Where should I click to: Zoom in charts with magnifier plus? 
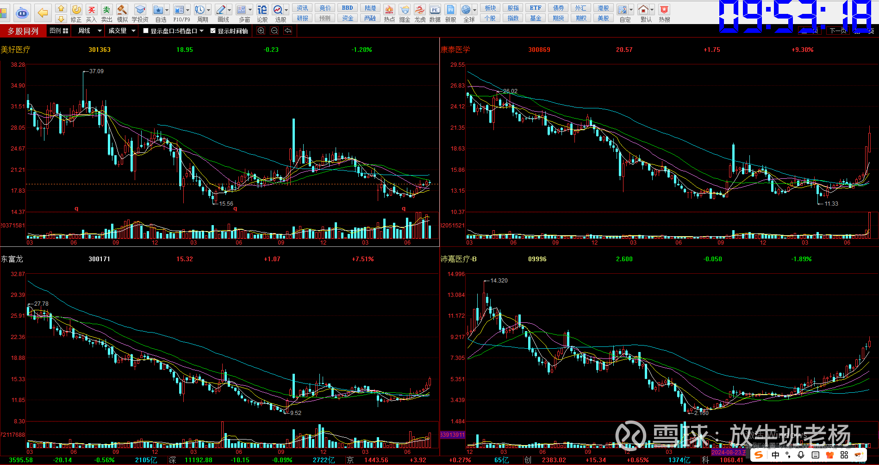click(261, 31)
